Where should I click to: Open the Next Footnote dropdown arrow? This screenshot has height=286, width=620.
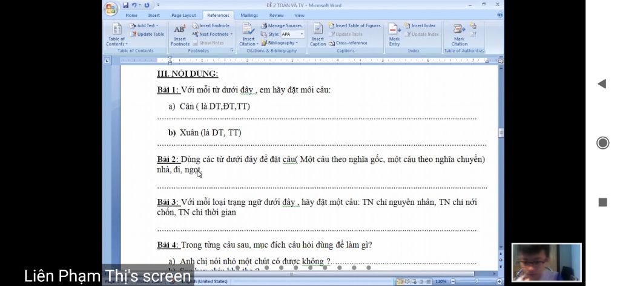pos(231,34)
